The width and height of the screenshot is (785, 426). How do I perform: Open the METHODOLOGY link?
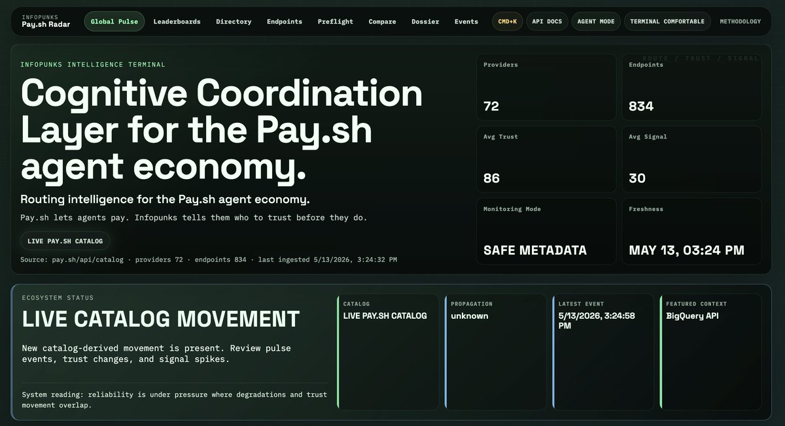[x=741, y=22]
